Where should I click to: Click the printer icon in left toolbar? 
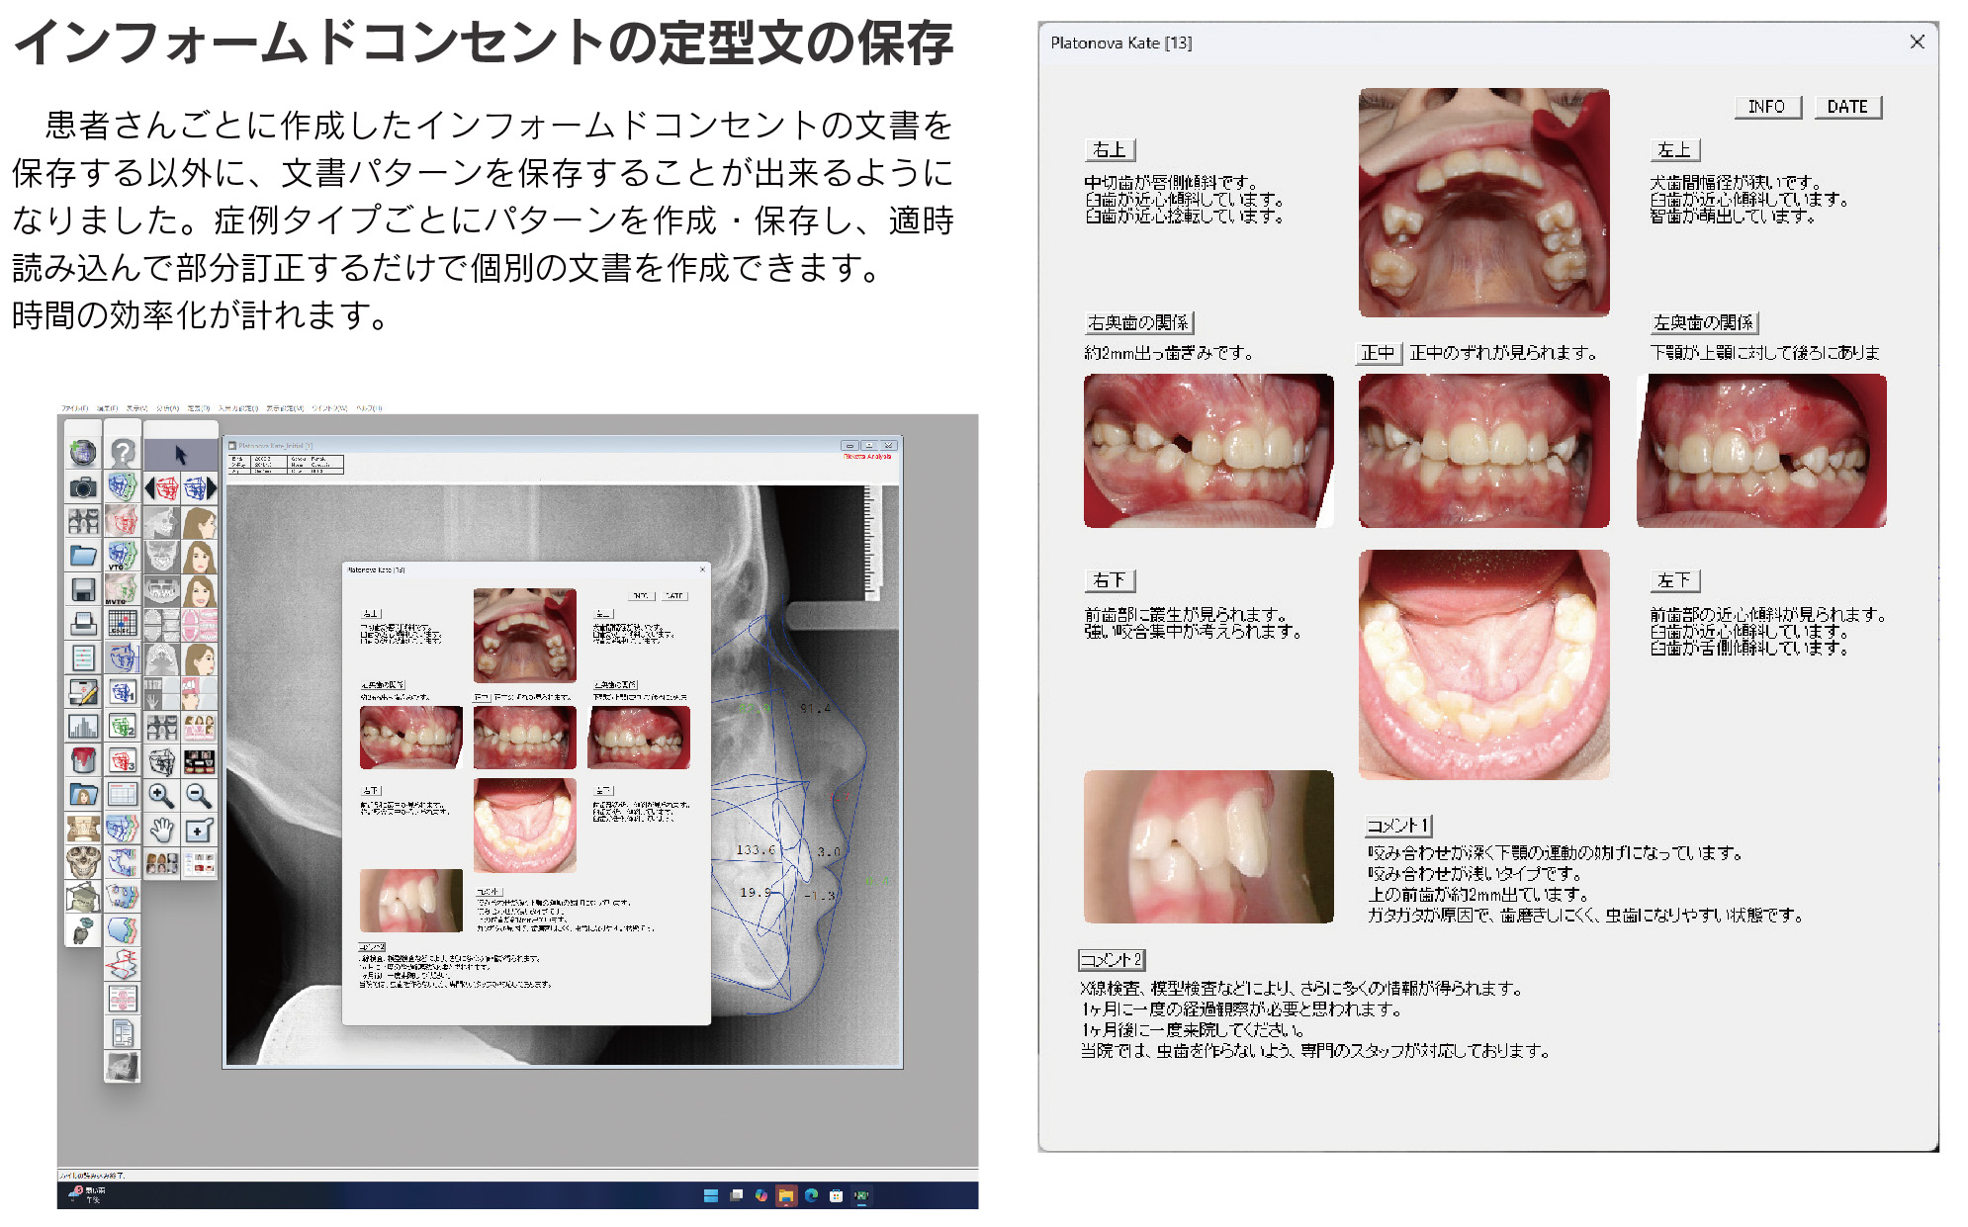(x=83, y=624)
